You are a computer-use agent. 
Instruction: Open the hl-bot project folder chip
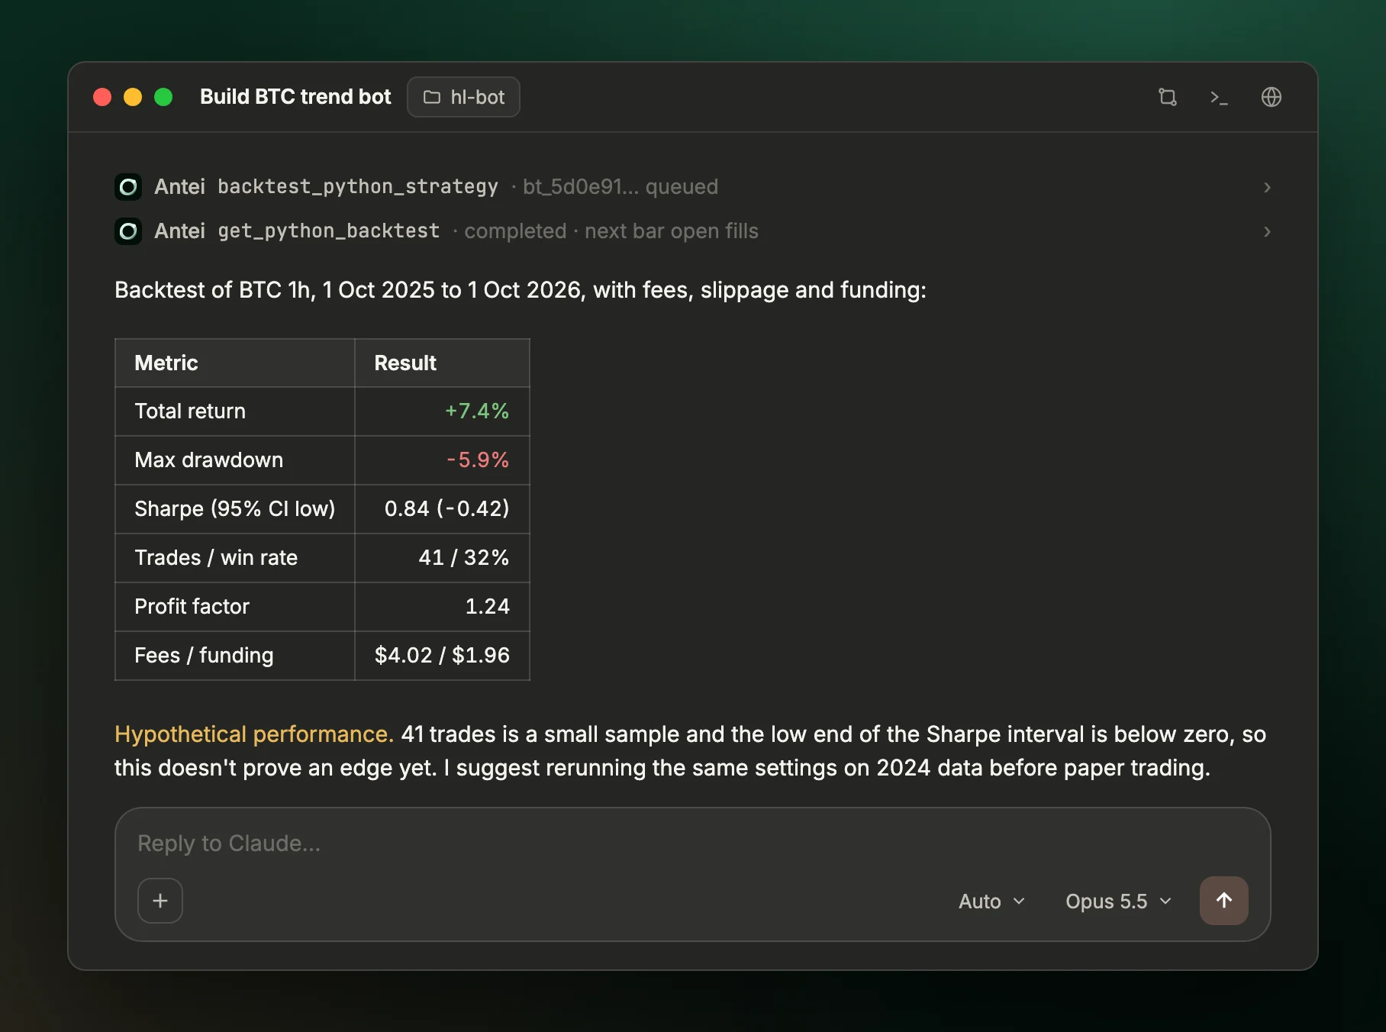point(463,97)
